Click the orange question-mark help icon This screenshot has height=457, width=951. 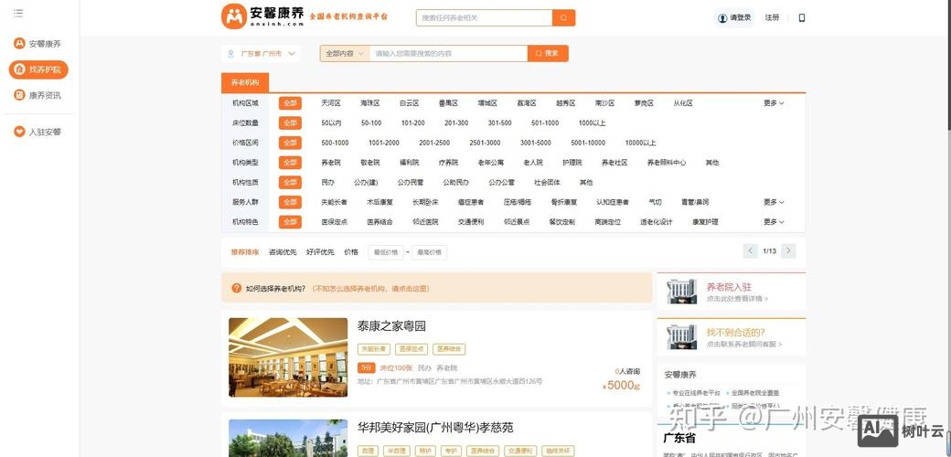point(237,288)
